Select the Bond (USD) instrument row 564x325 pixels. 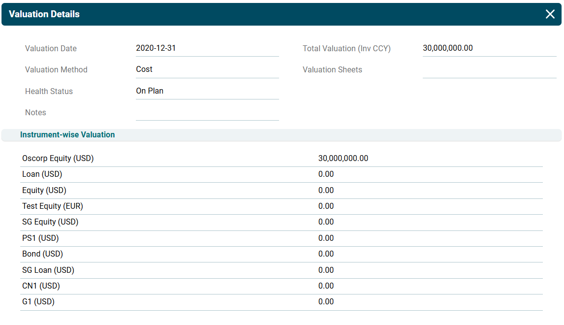(x=43, y=254)
